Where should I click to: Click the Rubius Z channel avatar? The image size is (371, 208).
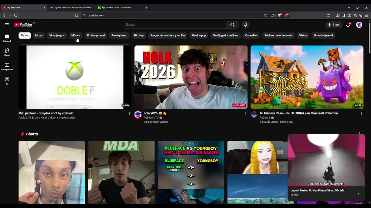pyautogui.click(x=254, y=115)
